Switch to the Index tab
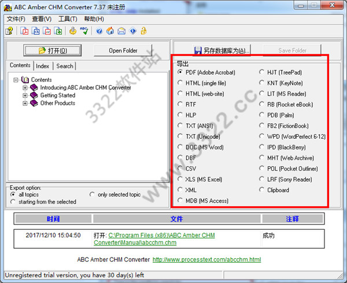 click(42, 66)
